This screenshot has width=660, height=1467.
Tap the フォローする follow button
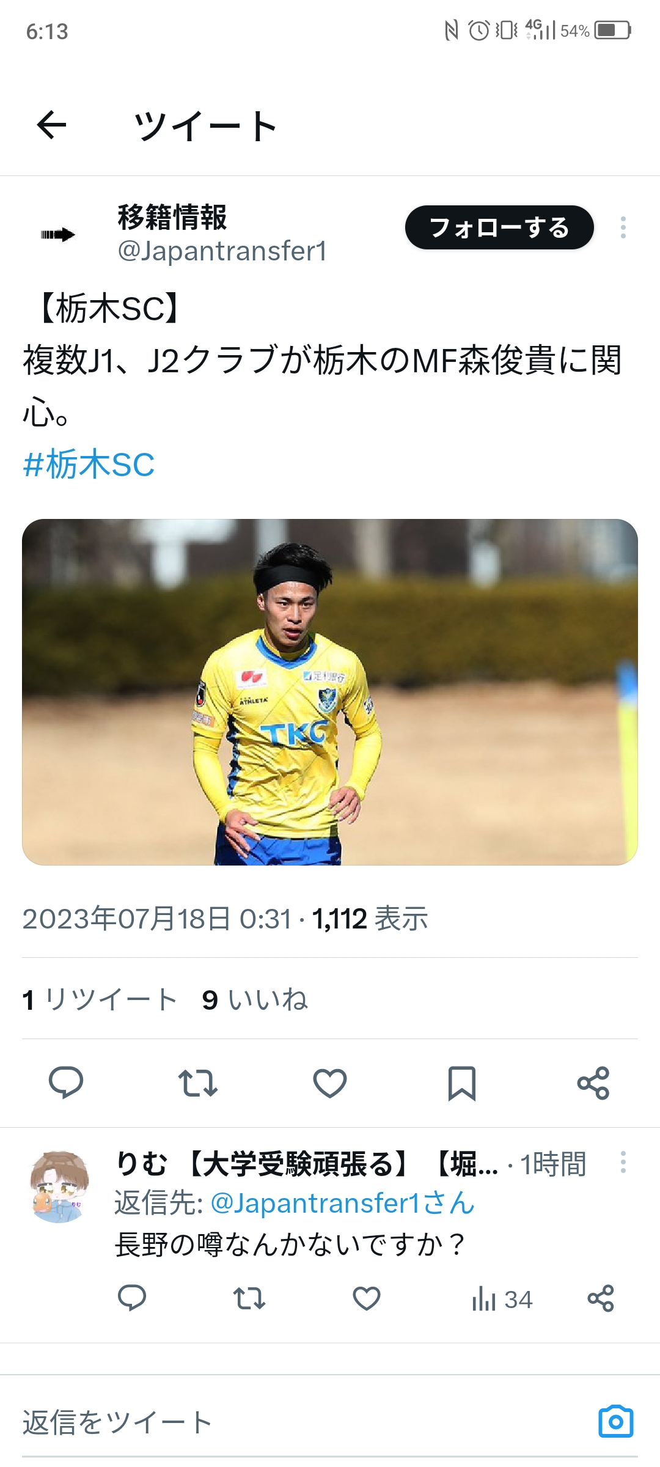499,227
